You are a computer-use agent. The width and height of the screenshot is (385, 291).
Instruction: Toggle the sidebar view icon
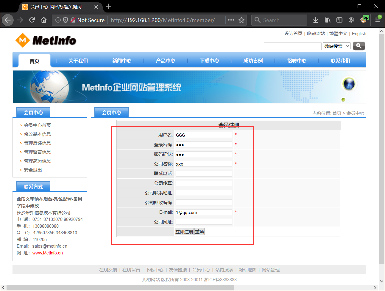pos(339,20)
